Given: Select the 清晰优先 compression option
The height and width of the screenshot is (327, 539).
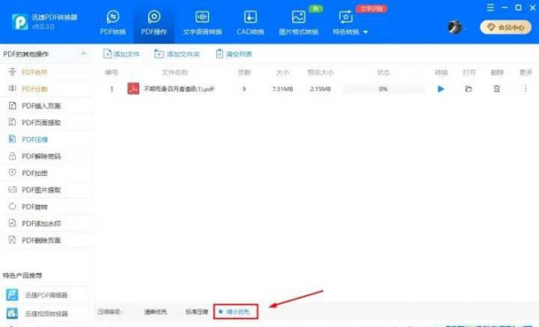Looking at the screenshot, I should (155, 312).
